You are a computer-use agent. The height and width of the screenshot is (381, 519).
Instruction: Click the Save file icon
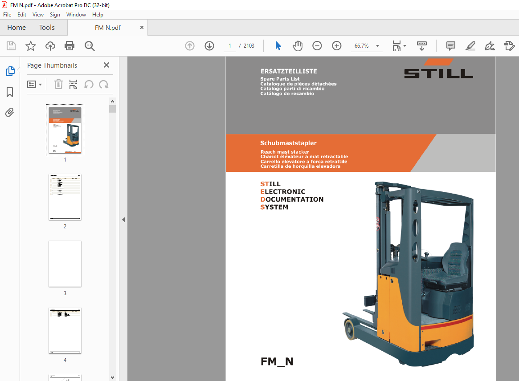pos(11,46)
